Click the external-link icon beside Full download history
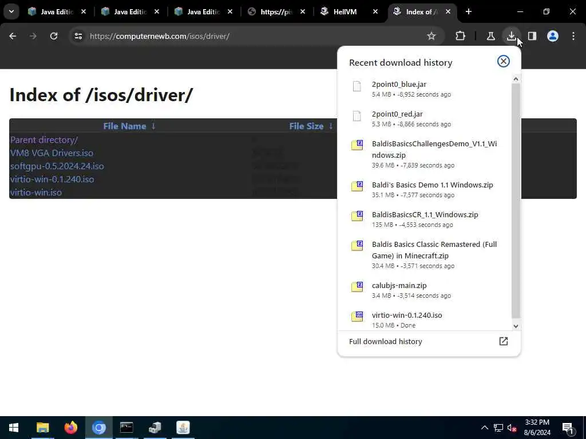 coord(504,341)
